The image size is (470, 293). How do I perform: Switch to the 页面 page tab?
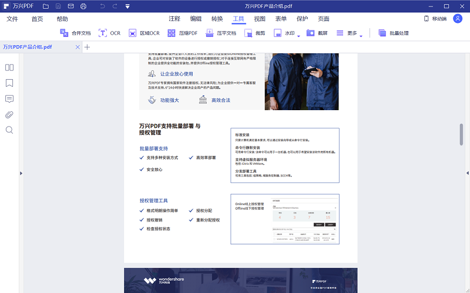pyautogui.click(x=324, y=19)
